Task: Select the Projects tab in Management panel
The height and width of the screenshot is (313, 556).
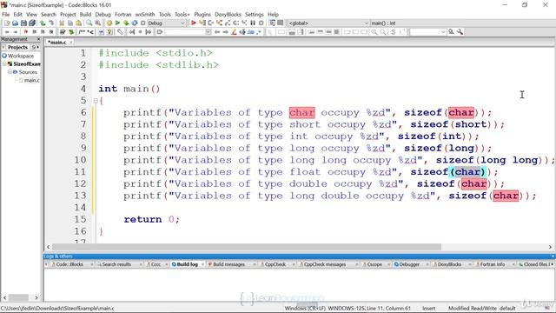Action: pos(17,47)
